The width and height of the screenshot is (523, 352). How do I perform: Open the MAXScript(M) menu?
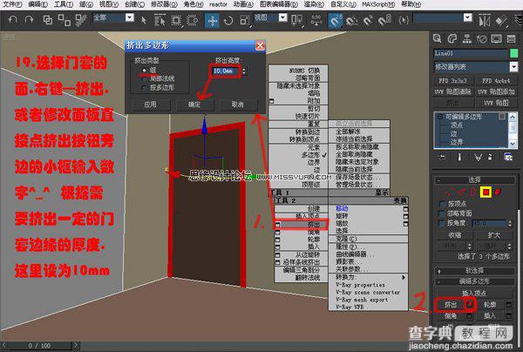click(x=378, y=4)
